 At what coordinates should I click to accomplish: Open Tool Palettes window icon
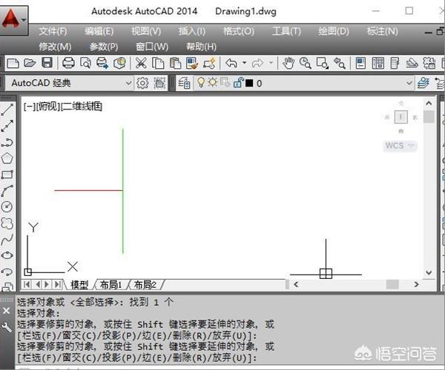(x=395, y=63)
